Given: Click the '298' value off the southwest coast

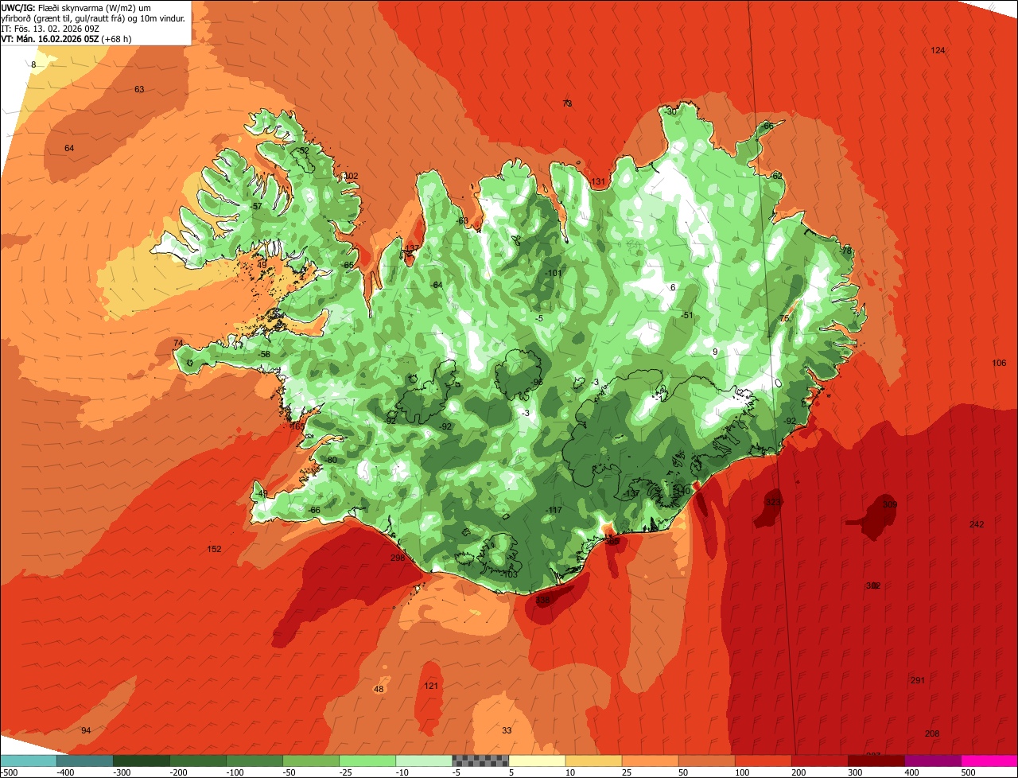Looking at the screenshot, I should 398,558.
